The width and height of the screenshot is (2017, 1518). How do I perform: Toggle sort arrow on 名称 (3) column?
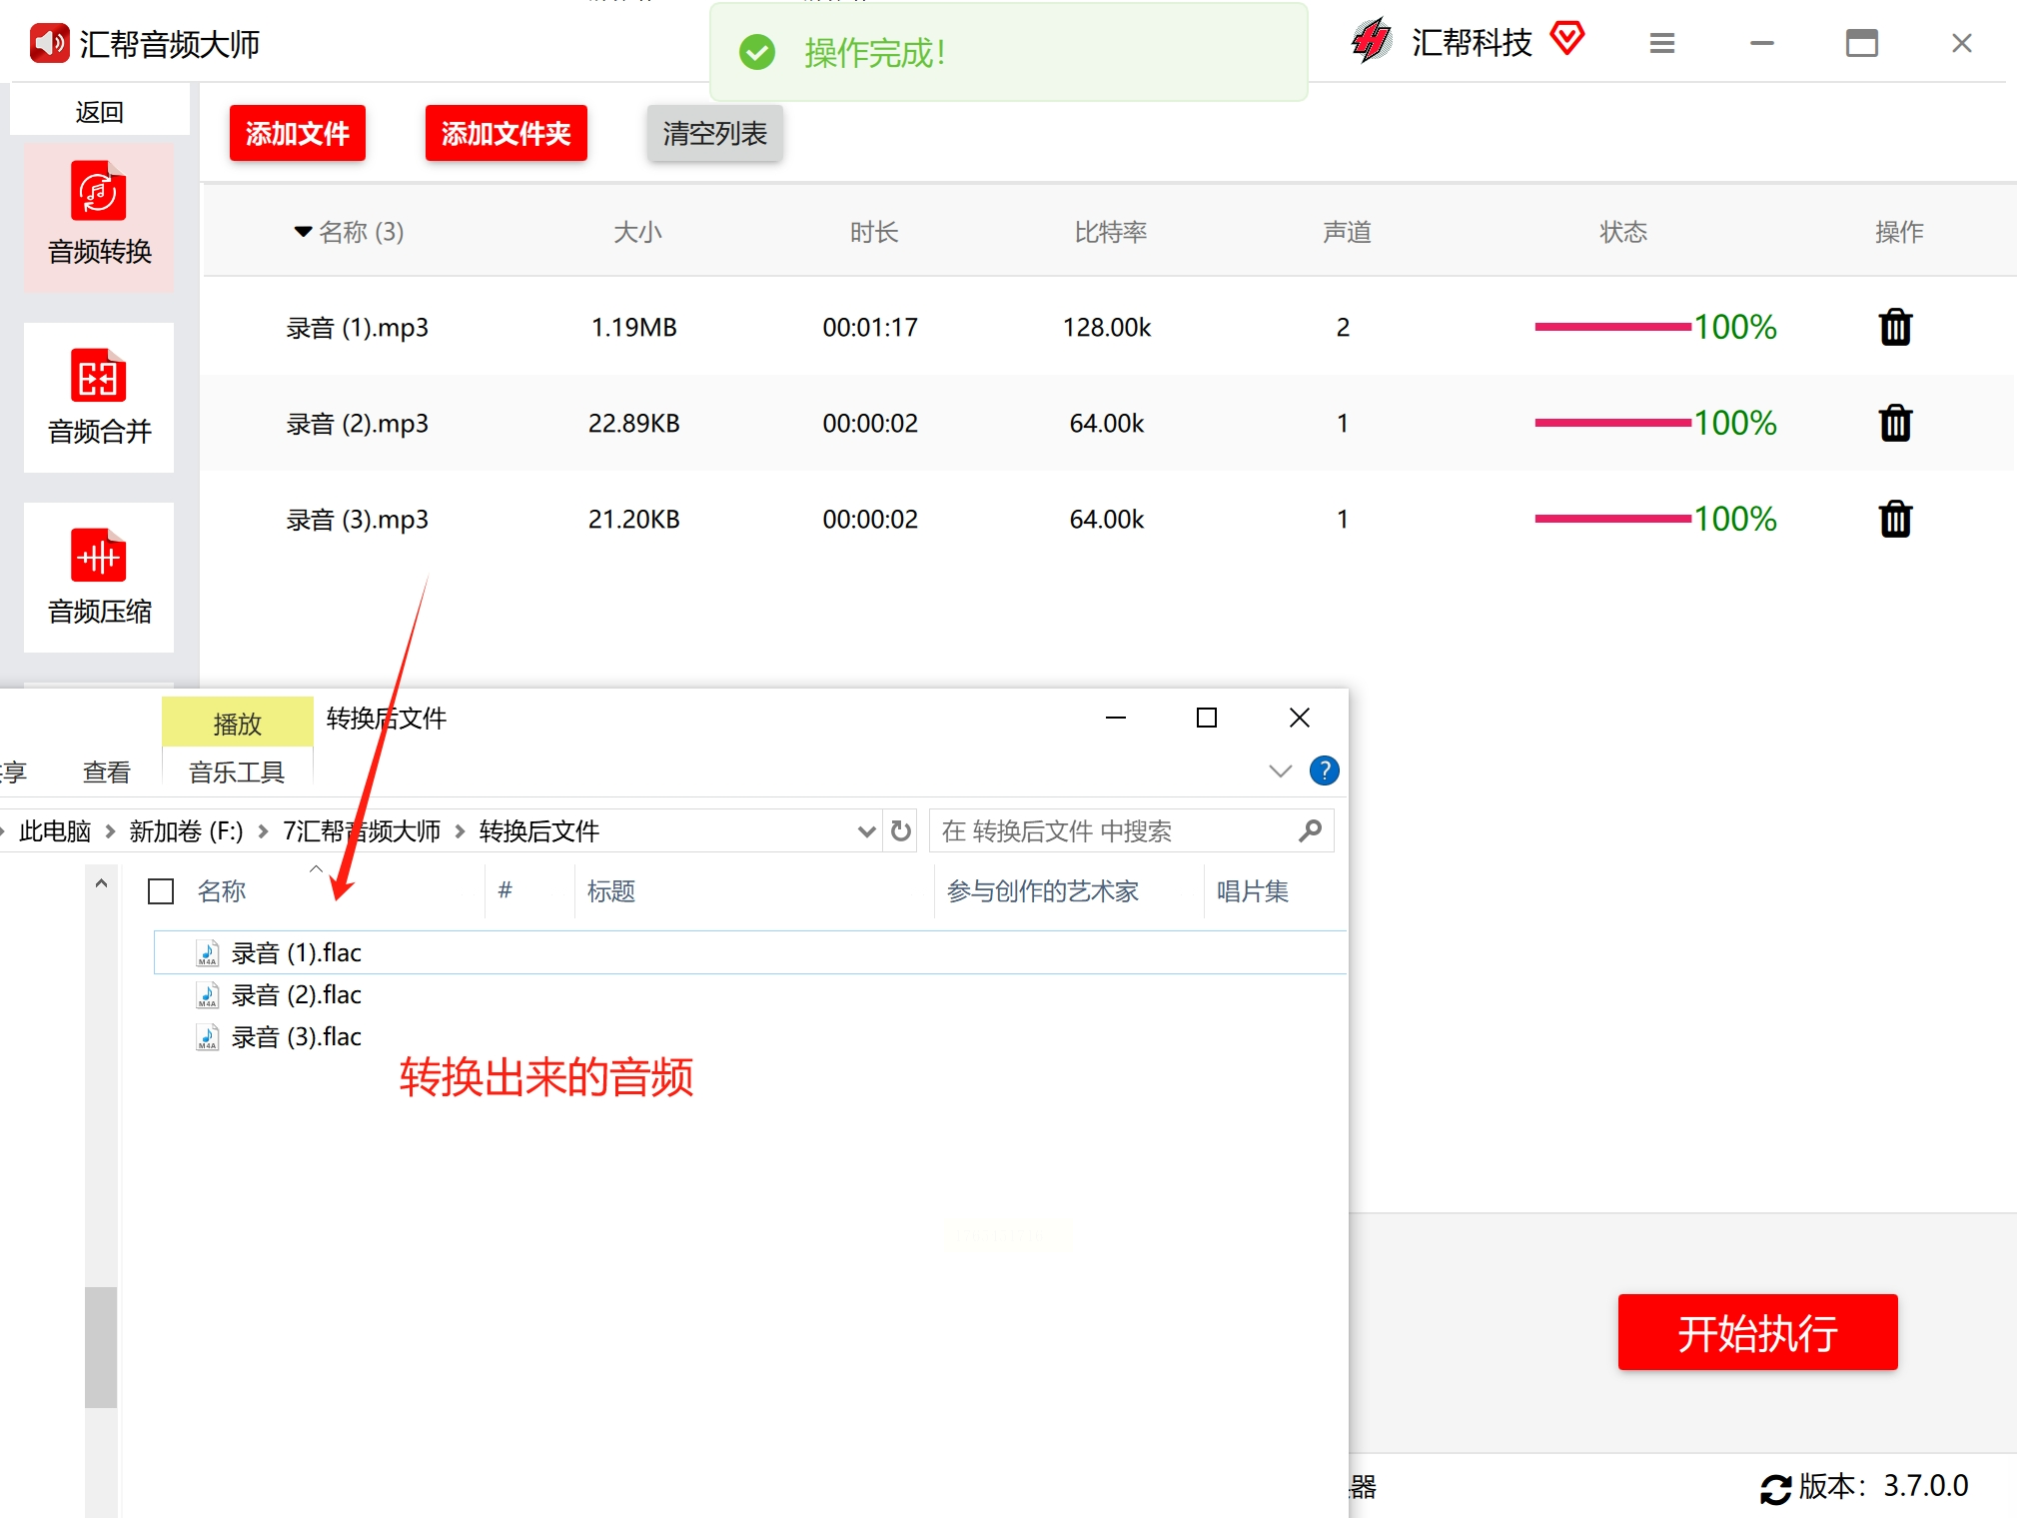303,232
